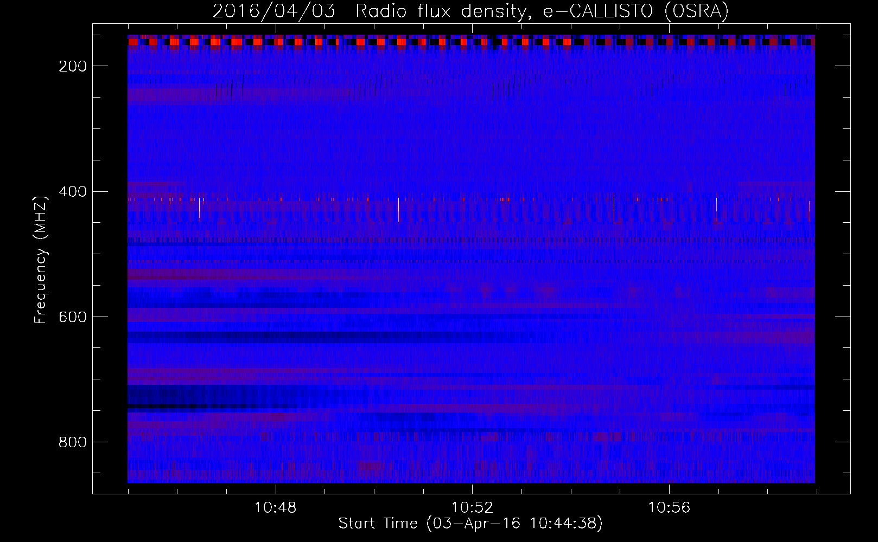Click the 10:48 time tick label
Screen dimensions: 878x542
276,507
